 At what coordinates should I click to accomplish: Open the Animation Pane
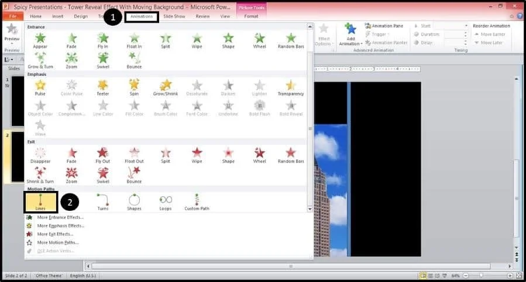(384, 26)
